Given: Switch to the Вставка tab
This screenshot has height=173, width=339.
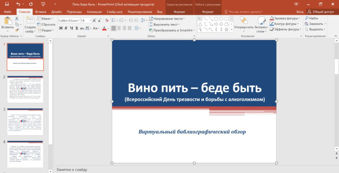Looking at the screenshot, I should click(41, 12).
